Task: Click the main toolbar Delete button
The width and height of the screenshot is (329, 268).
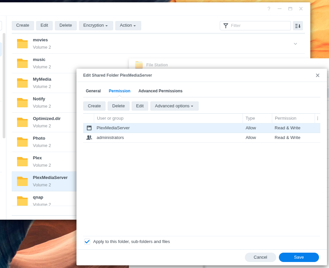Action: click(x=66, y=26)
